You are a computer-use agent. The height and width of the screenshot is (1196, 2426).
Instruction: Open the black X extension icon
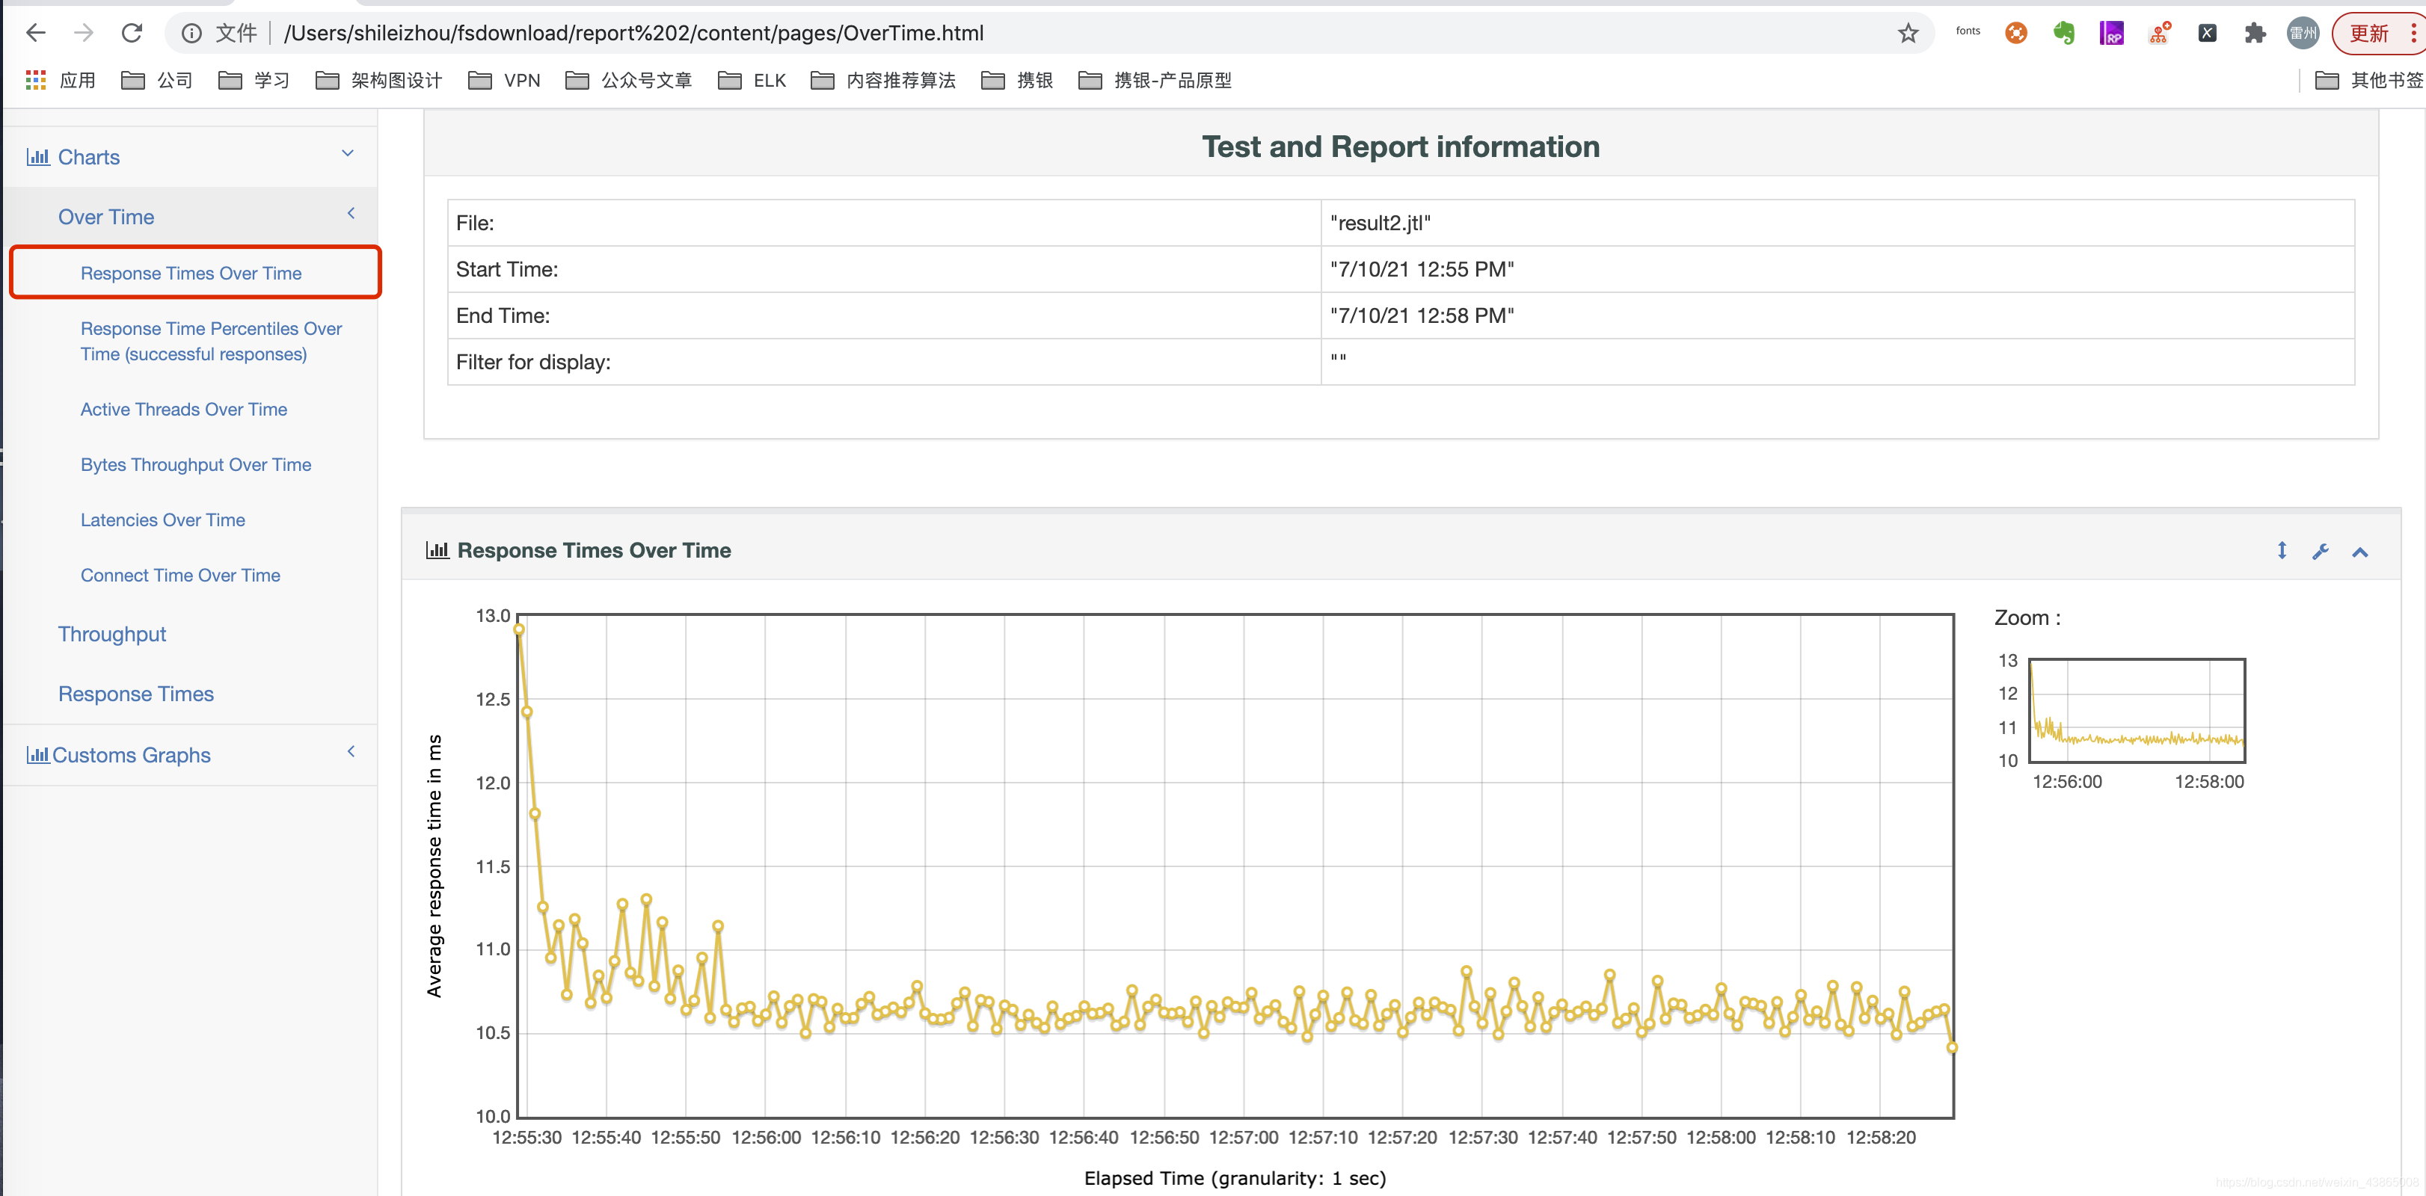pyautogui.click(x=2207, y=33)
